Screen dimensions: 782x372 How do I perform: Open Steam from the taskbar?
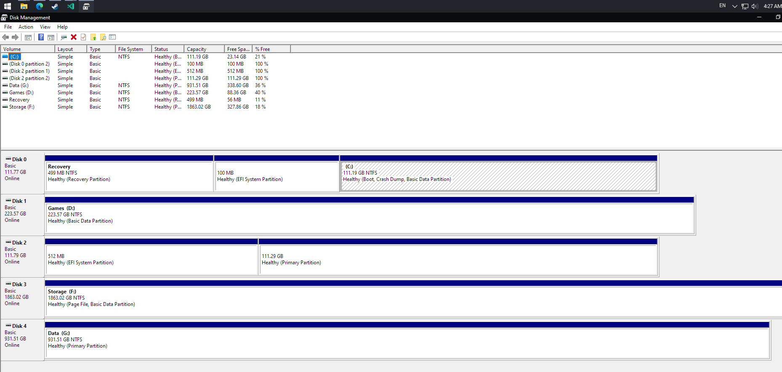[55, 6]
